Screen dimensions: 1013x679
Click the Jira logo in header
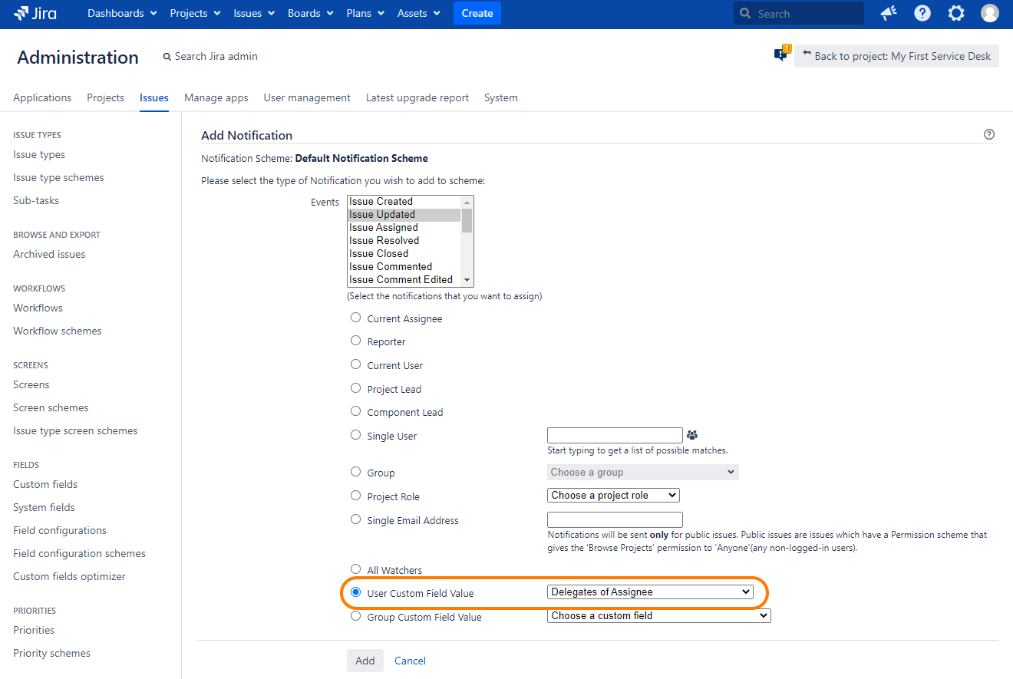[x=35, y=13]
